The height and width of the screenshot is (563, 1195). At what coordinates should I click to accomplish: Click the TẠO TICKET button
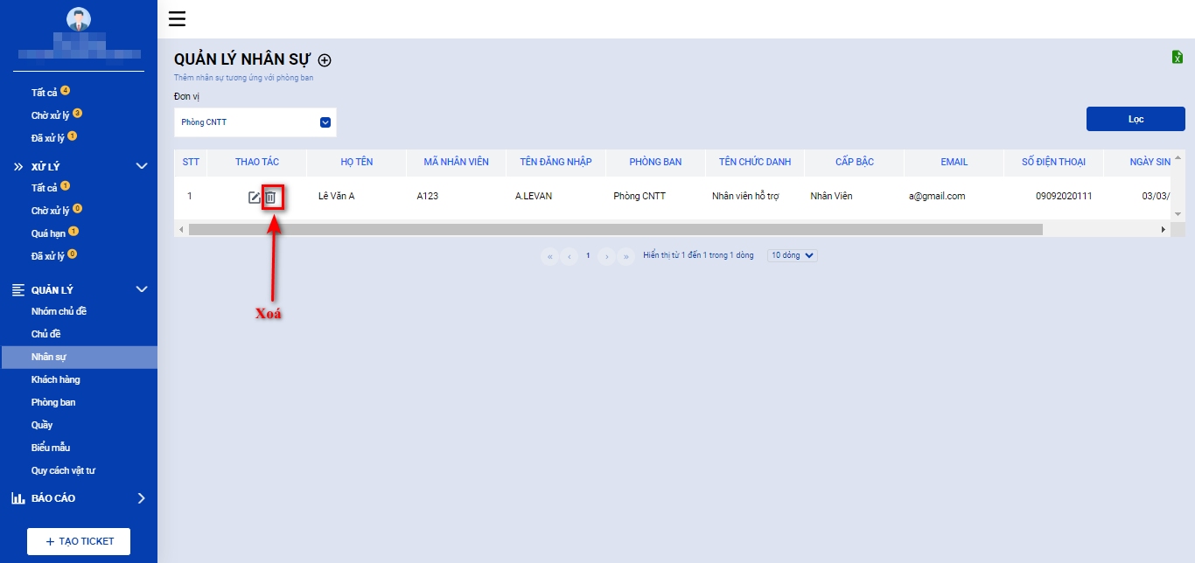coord(79,541)
